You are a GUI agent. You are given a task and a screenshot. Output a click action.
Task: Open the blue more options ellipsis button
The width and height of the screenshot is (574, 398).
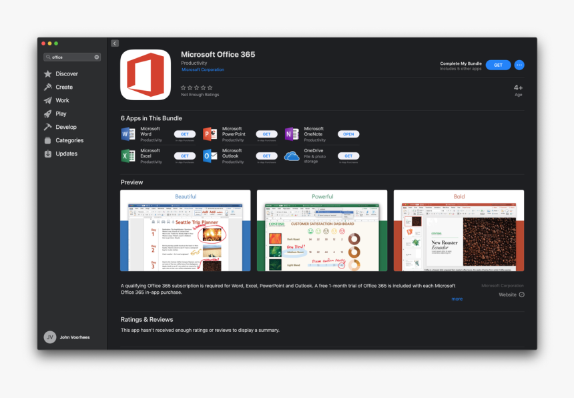pos(519,65)
